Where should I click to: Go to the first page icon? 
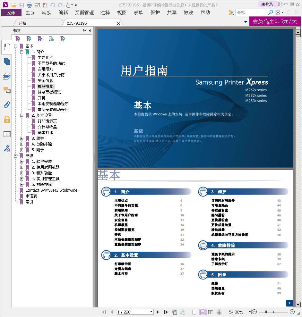coord(104,312)
